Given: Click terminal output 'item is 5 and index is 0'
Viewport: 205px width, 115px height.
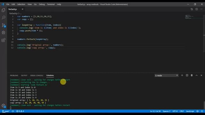Looking at the screenshot, I should click(x=23, y=87).
